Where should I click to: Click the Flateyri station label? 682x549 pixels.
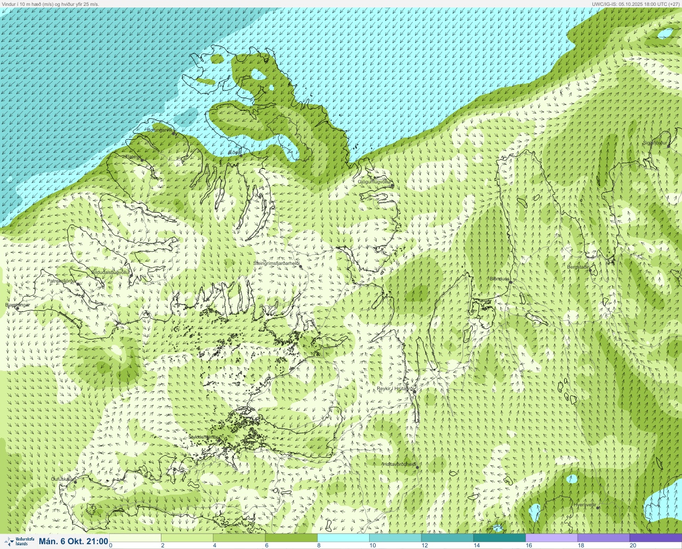click(x=134, y=157)
